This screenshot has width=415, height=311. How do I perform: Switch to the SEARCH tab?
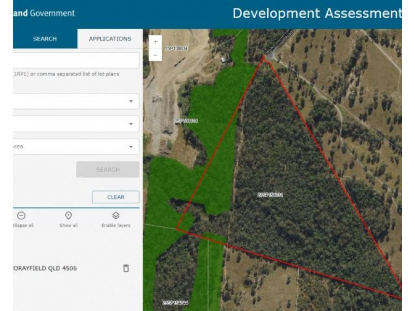tap(45, 38)
